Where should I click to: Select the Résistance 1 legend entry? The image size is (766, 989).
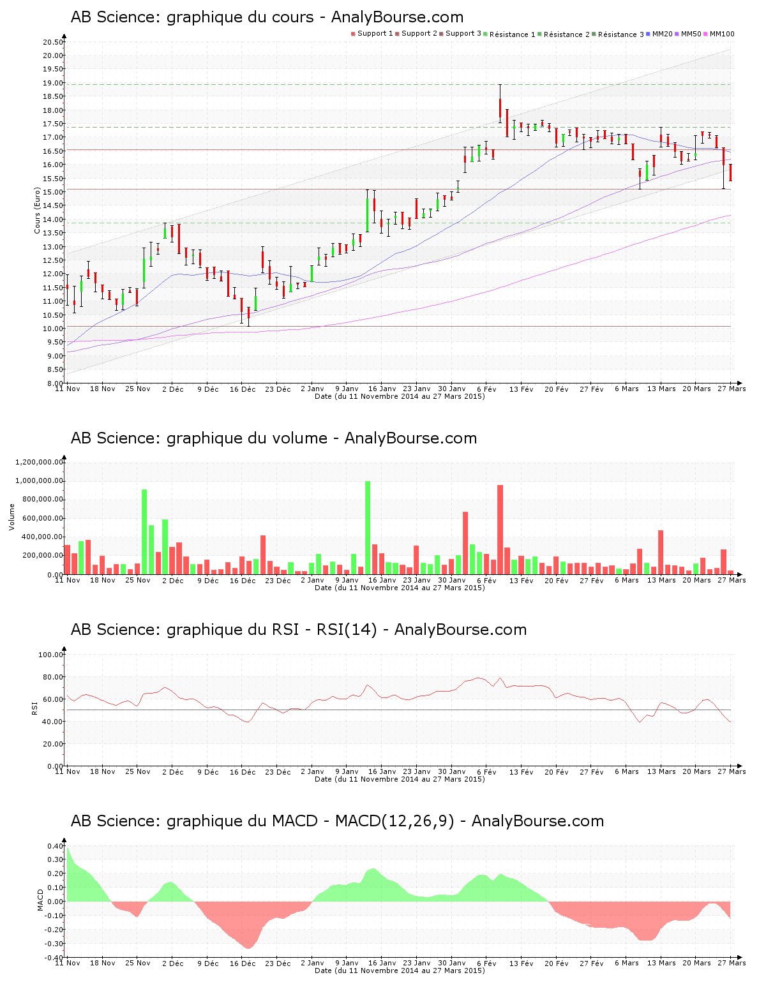[509, 34]
